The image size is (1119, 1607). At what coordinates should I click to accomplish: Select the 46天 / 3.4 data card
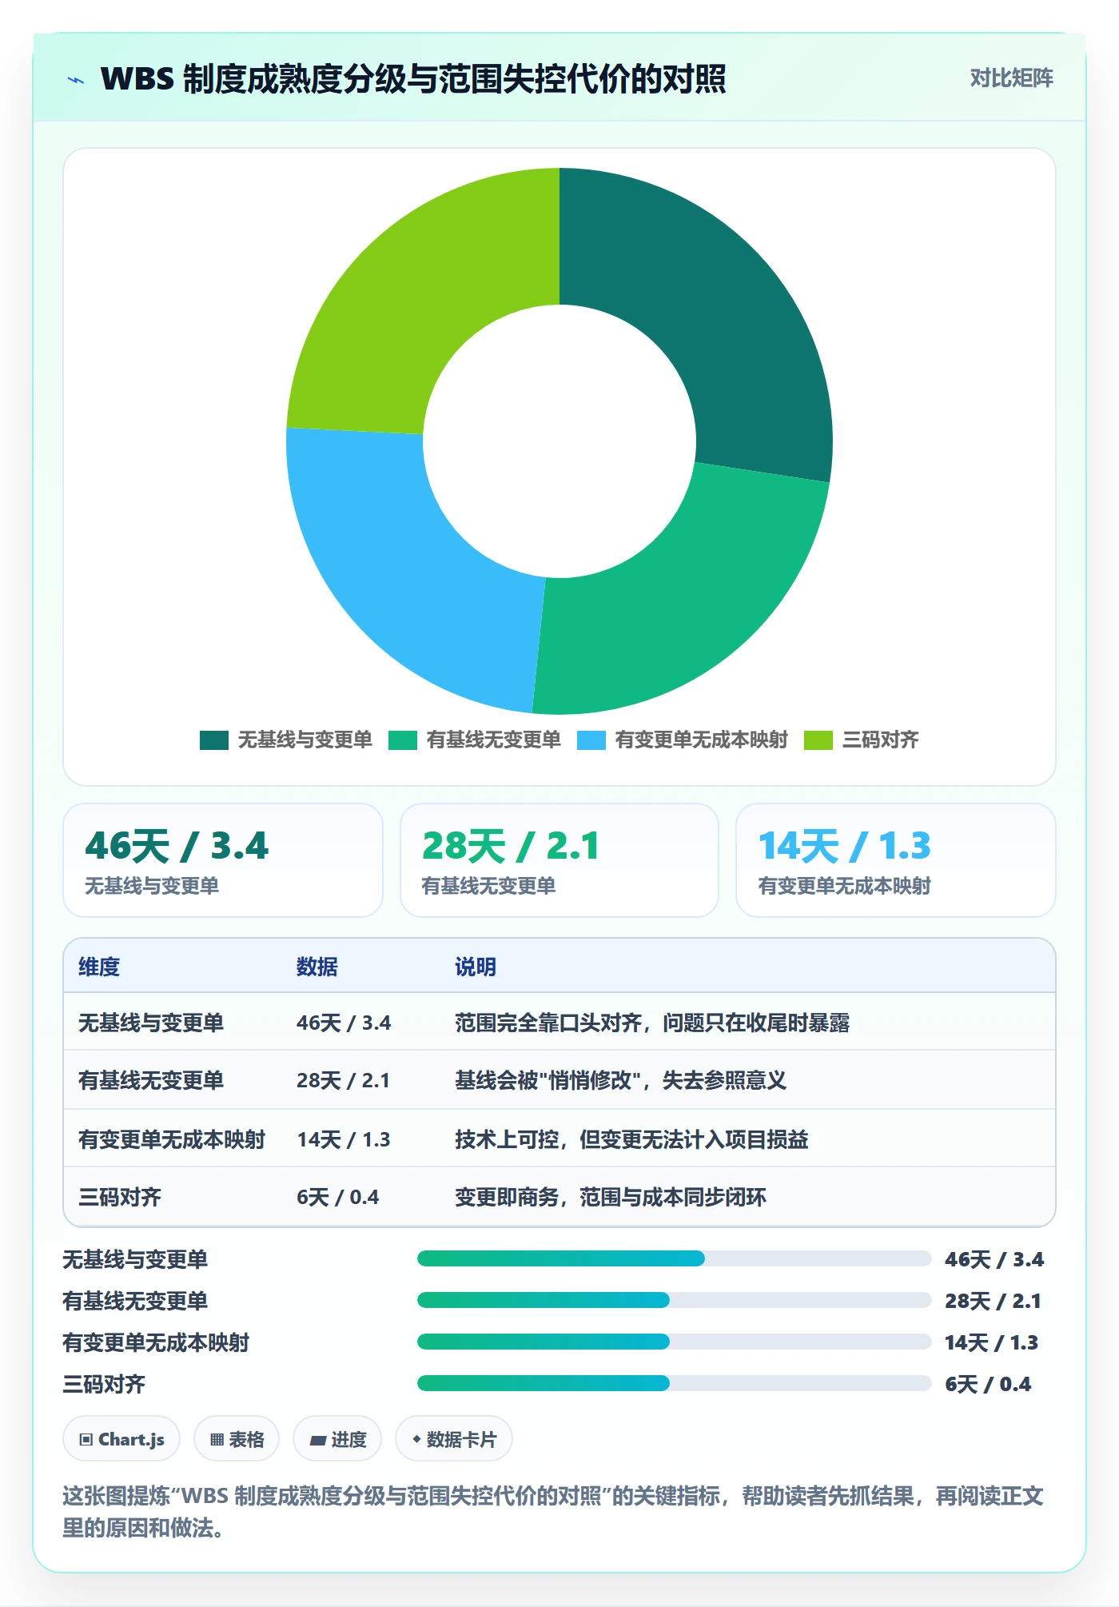click(223, 860)
